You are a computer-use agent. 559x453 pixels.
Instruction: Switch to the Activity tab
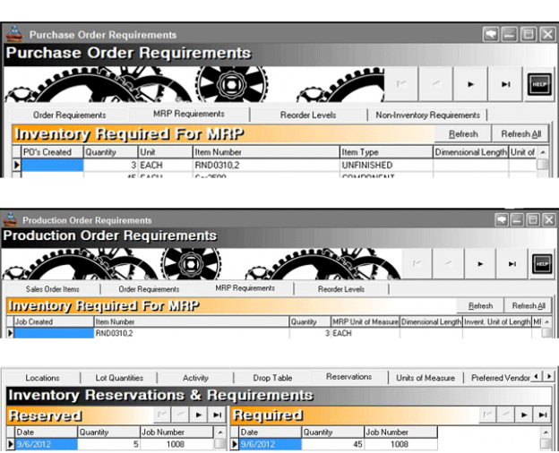[x=195, y=378]
